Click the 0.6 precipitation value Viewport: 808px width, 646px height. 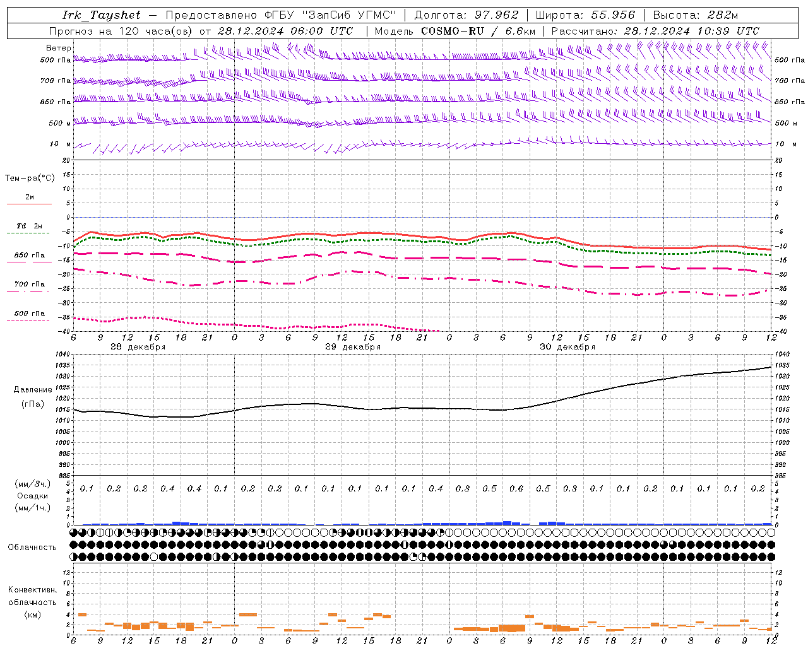pos(516,488)
